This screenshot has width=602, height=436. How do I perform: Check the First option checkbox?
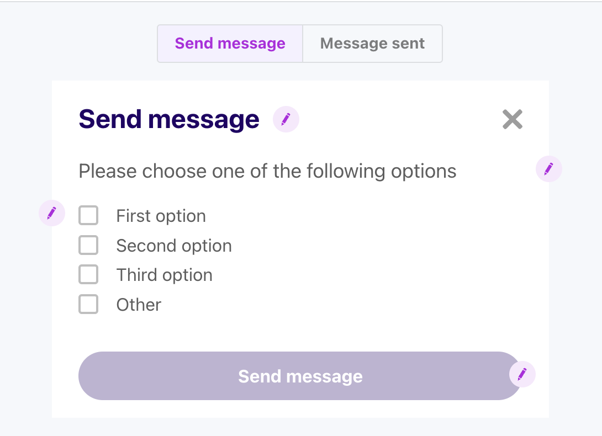pyautogui.click(x=88, y=215)
